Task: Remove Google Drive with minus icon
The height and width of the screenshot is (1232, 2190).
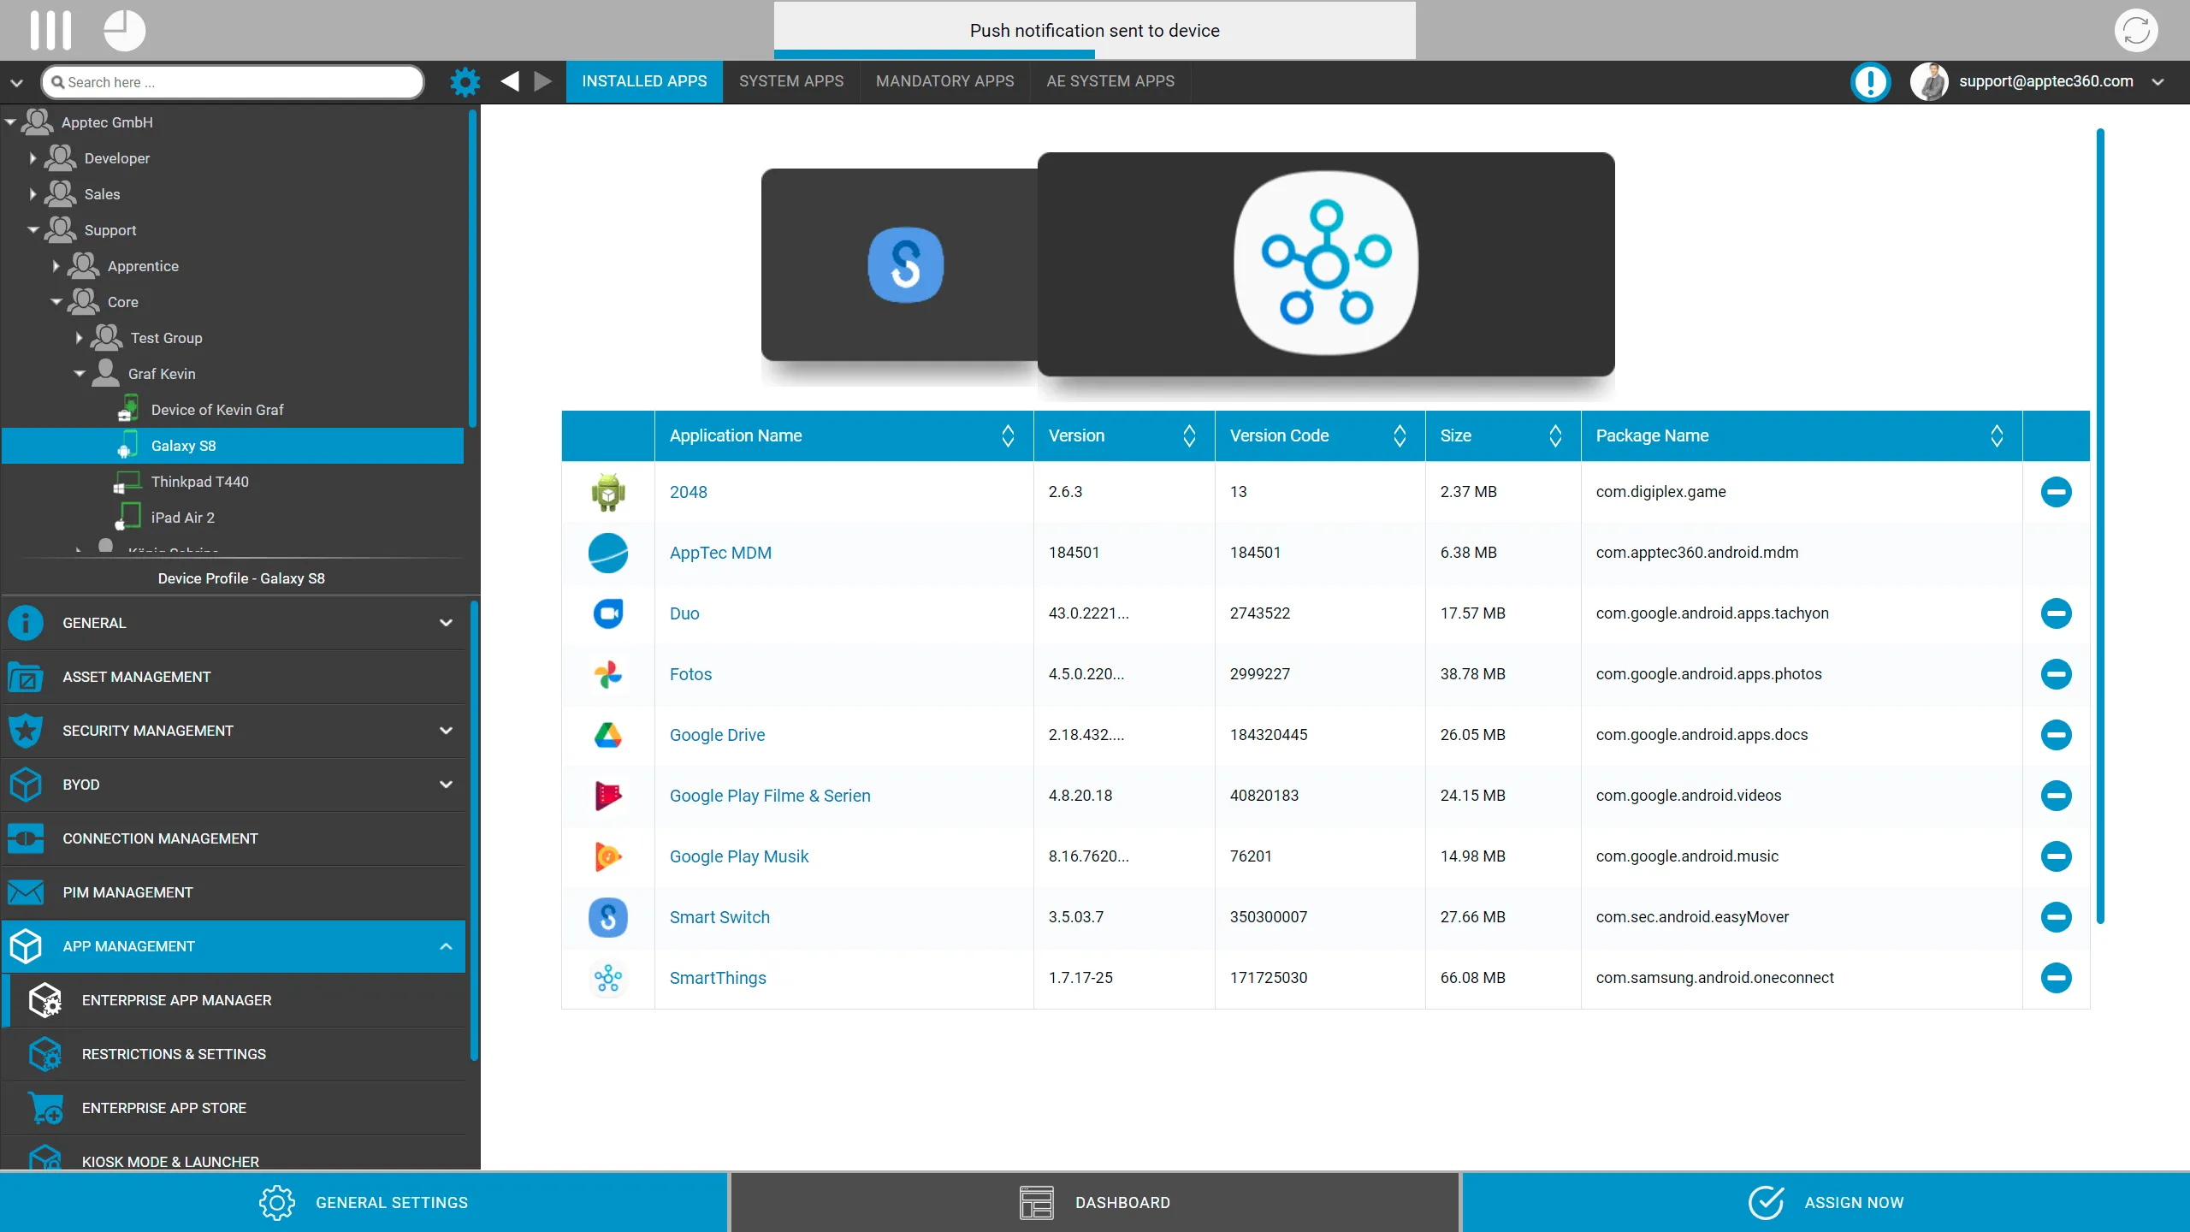Action: pyautogui.click(x=2056, y=735)
